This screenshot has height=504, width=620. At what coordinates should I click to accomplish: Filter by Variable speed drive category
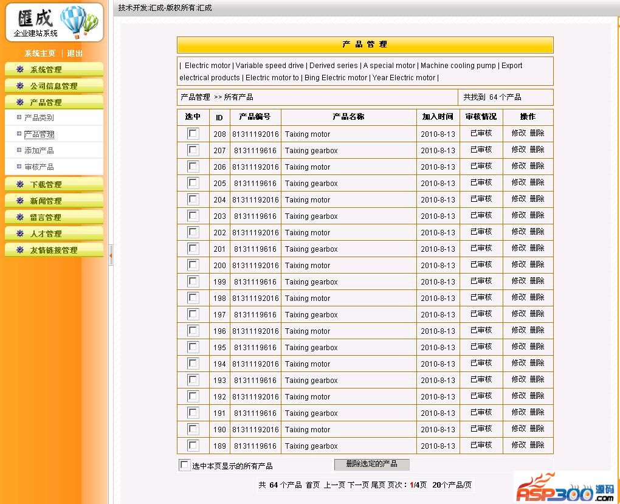[x=270, y=66]
